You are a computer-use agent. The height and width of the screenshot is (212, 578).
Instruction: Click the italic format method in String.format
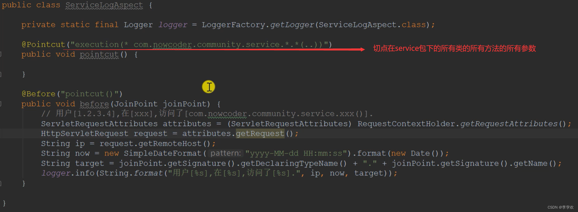(148, 173)
